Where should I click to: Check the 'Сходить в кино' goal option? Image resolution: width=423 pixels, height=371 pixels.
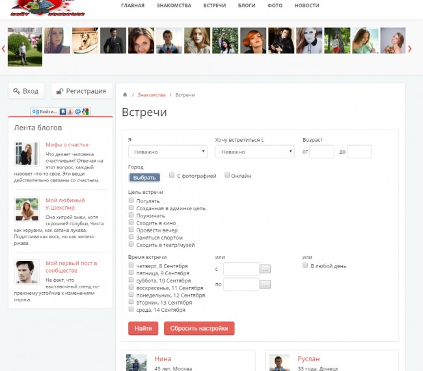[x=131, y=223]
